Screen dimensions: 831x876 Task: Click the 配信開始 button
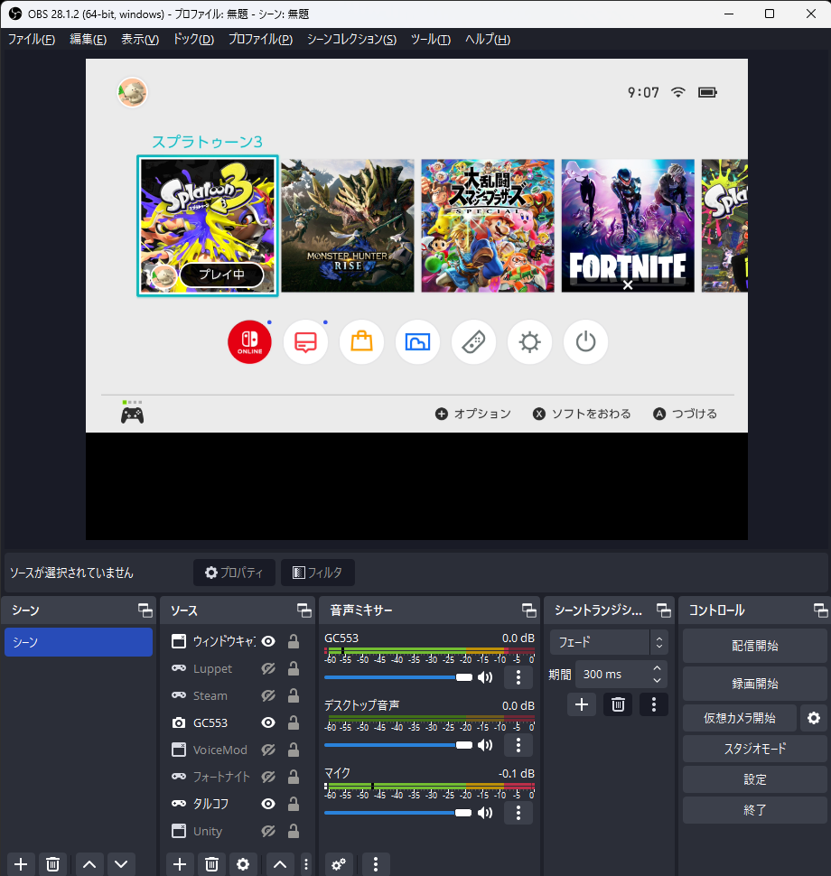[x=754, y=647]
